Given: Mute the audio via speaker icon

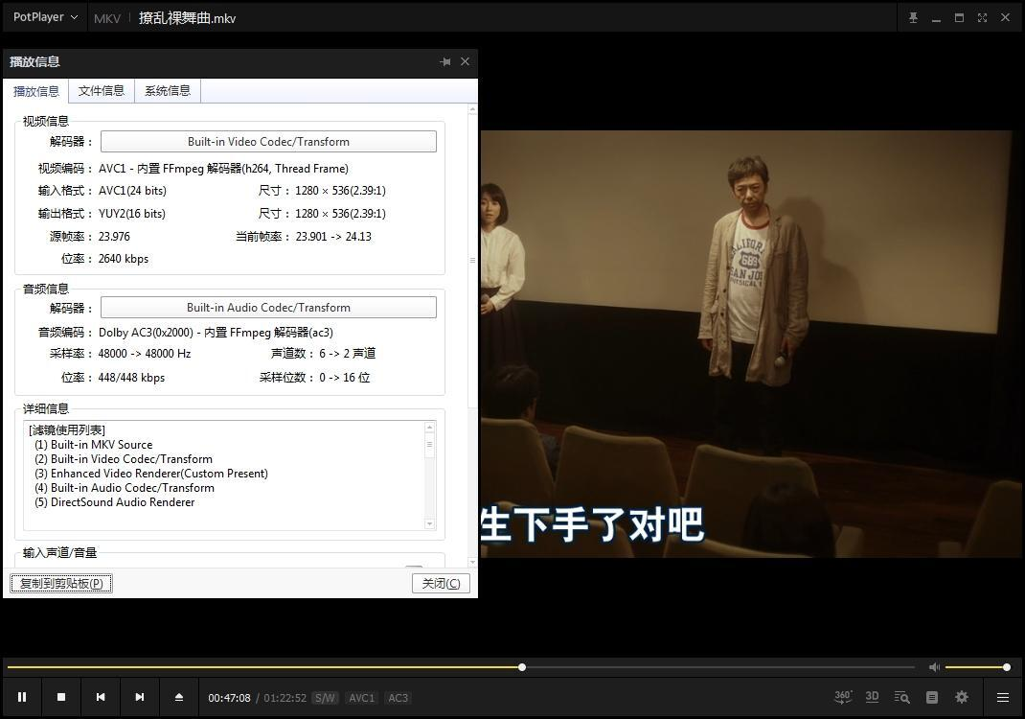Looking at the screenshot, I should [933, 666].
